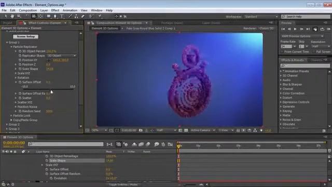Toggle stopwatch for Surface Offset in timeline

(x=47, y=169)
